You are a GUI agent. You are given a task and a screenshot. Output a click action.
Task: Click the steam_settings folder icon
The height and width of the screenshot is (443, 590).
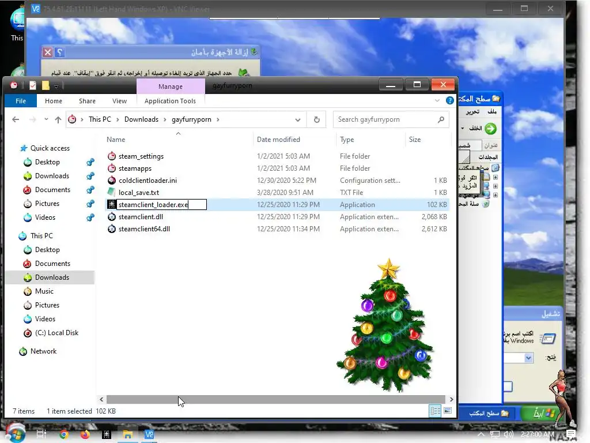click(x=111, y=156)
